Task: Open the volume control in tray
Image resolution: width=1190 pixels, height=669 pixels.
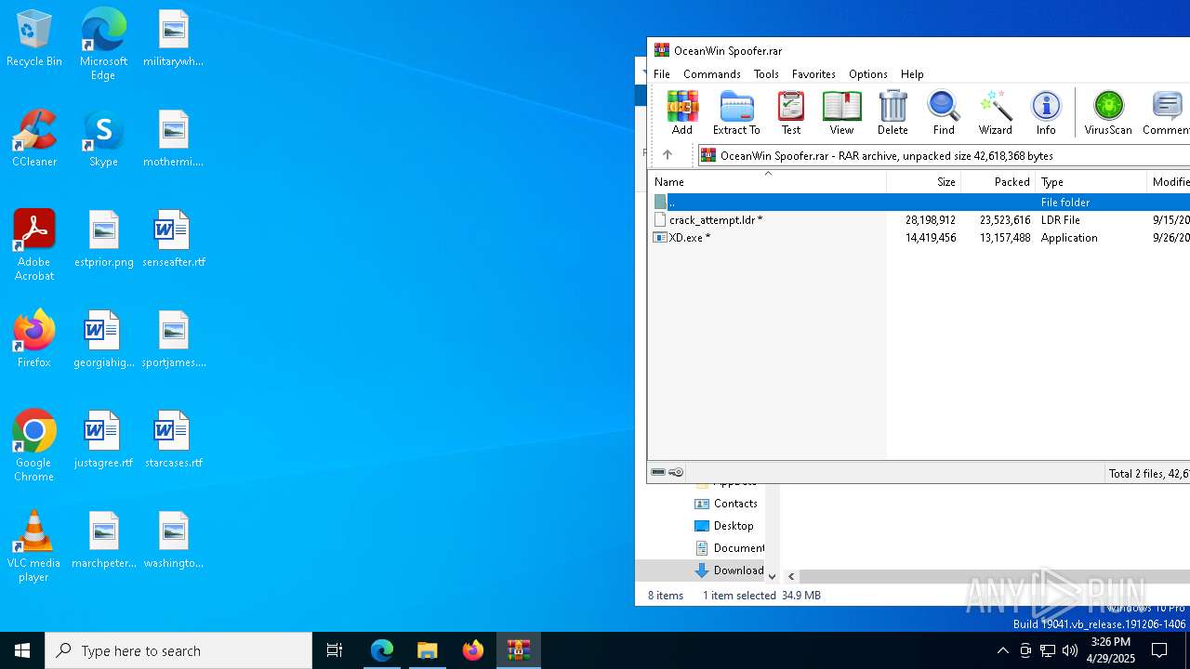Action: click(x=1070, y=650)
